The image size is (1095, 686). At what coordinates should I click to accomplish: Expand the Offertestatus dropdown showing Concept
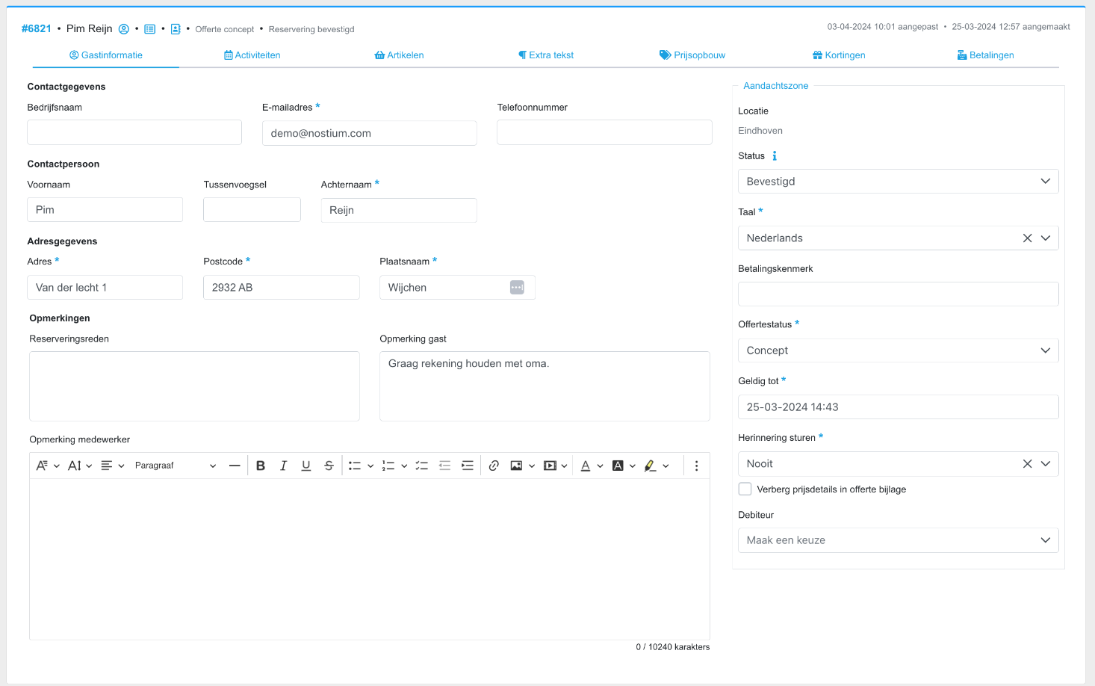tap(898, 350)
